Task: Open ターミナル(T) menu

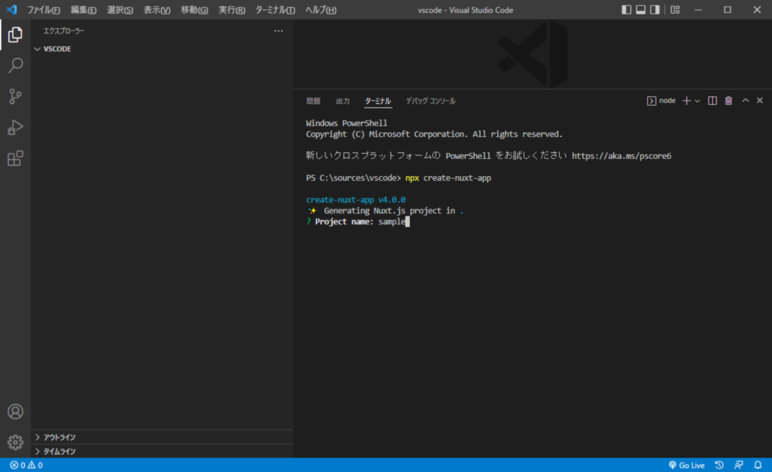Action: pyautogui.click(x=275, y=10)
